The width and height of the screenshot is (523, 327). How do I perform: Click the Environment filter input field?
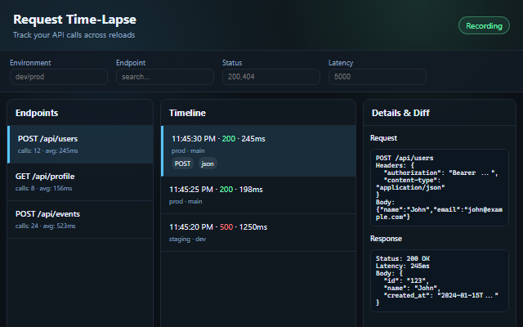[58, 77]
